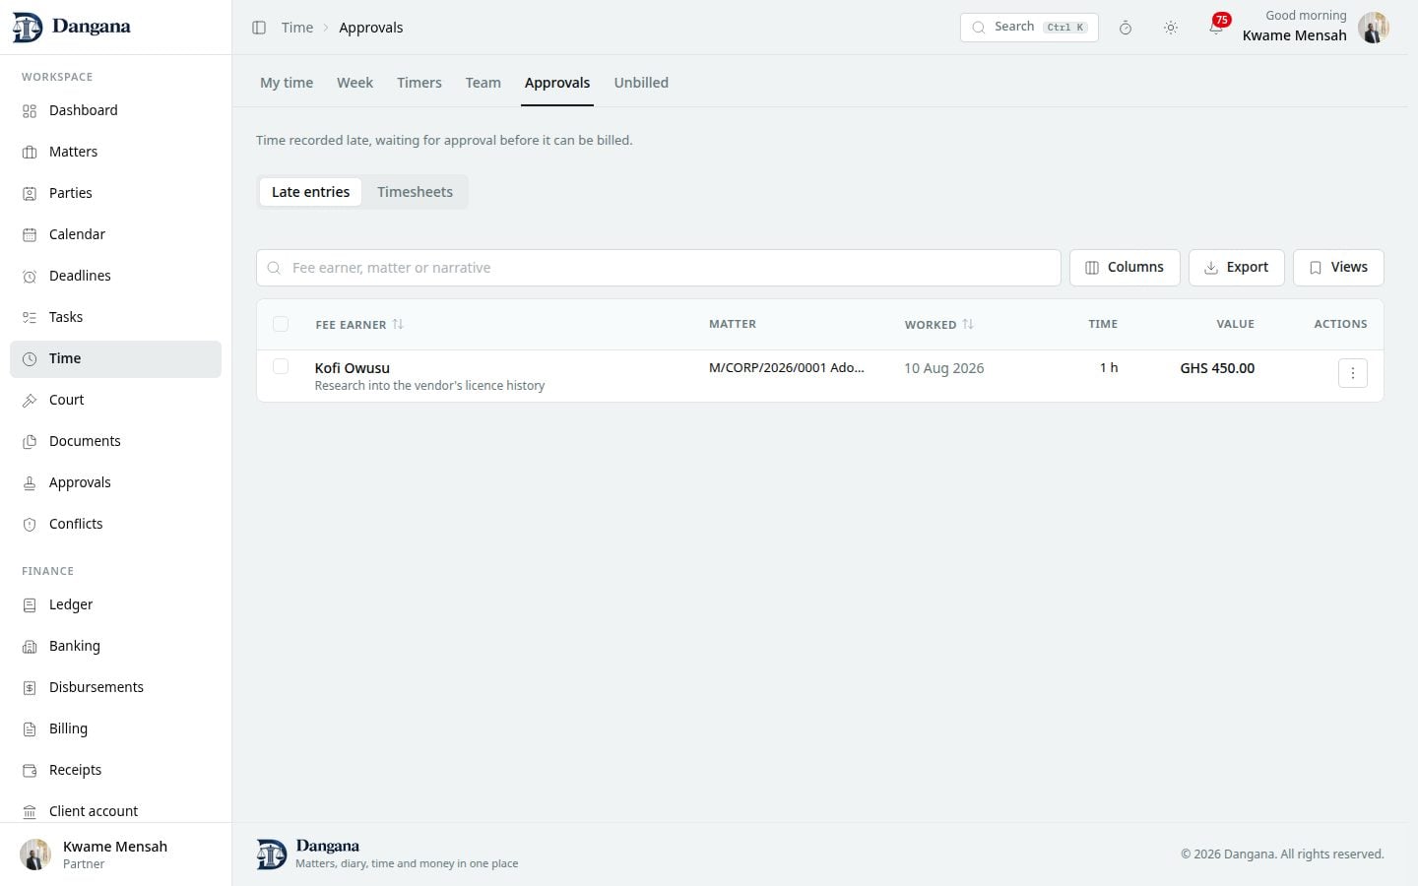Open Parties in the sidebar

pyautogui.click(x=115, y=193)
